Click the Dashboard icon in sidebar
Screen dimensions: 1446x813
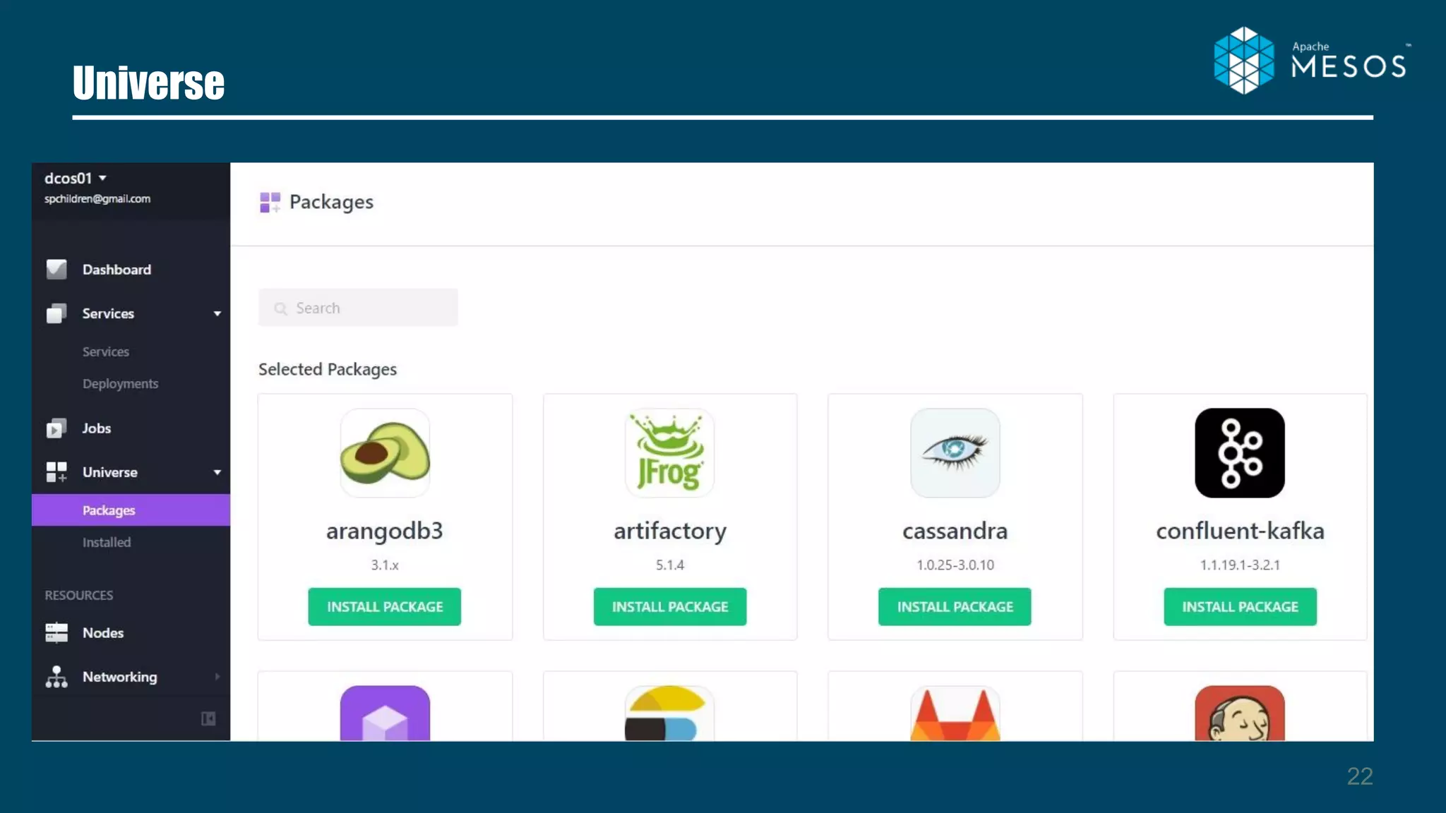[x=56, y=270]
